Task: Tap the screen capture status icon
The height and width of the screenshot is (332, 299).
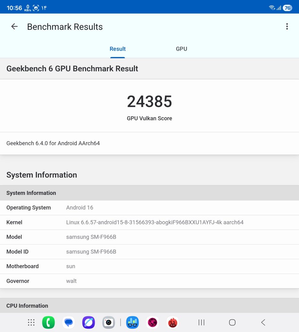Action: (x=36, y=8)
